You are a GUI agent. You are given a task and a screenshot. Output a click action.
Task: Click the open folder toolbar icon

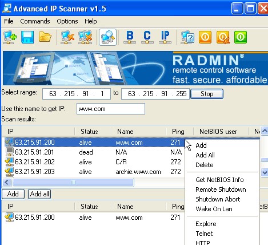[45, 37]
